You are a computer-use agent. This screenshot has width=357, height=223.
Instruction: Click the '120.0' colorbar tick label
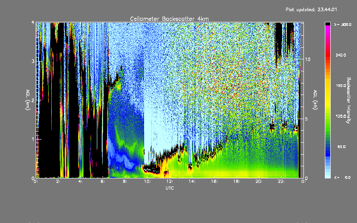pyautogui.click(x=341, y=116)
